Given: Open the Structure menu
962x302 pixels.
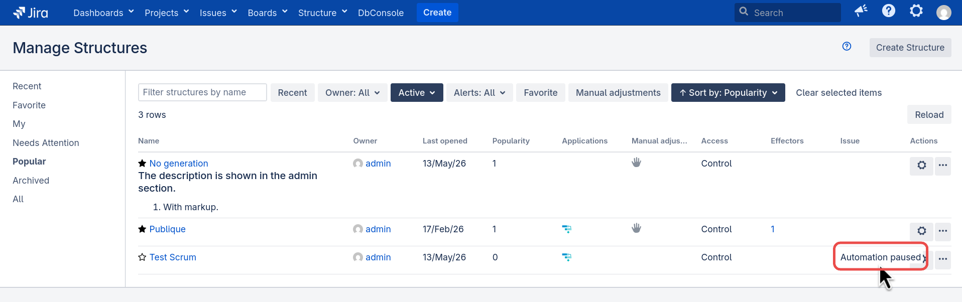Looking at the screenshot, I should coord(322,13).
